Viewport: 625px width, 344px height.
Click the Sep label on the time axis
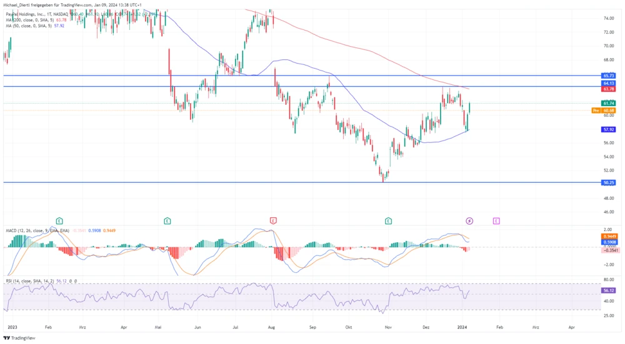point(312,327)
